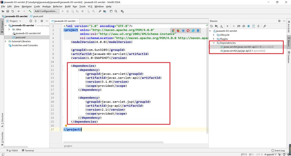This screenshot has height=156, width=291.
Task: Click pom.xml in the breadcrumb bar
Action: (x=36, y=16)
